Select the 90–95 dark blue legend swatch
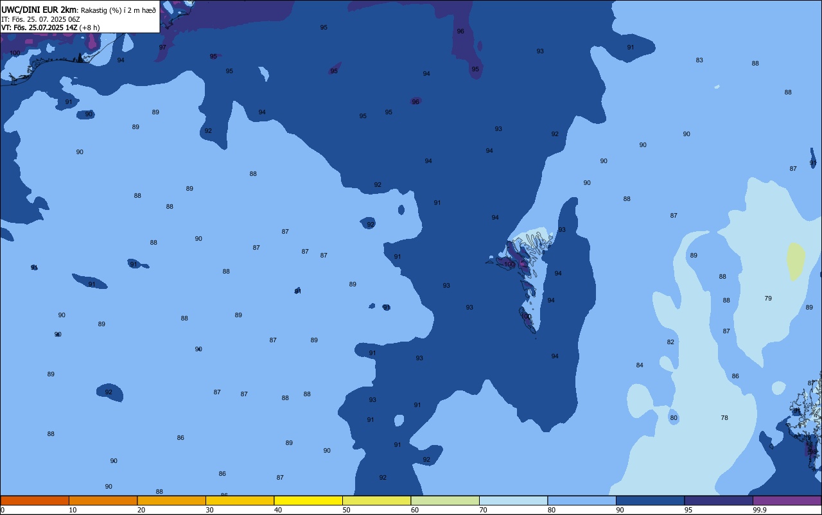 tap(650, 500)
